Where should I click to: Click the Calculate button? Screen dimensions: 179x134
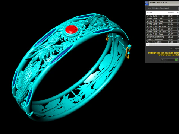pyautogui.click(x=169, y=60)
